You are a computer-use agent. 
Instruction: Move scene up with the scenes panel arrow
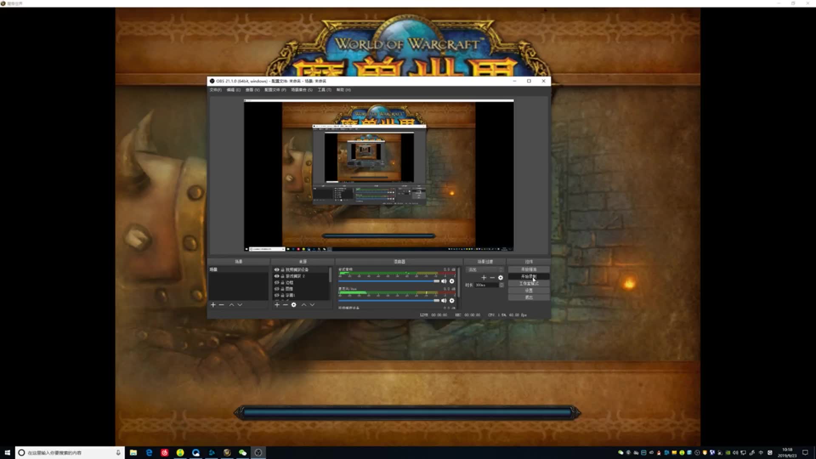coord(232,305)
